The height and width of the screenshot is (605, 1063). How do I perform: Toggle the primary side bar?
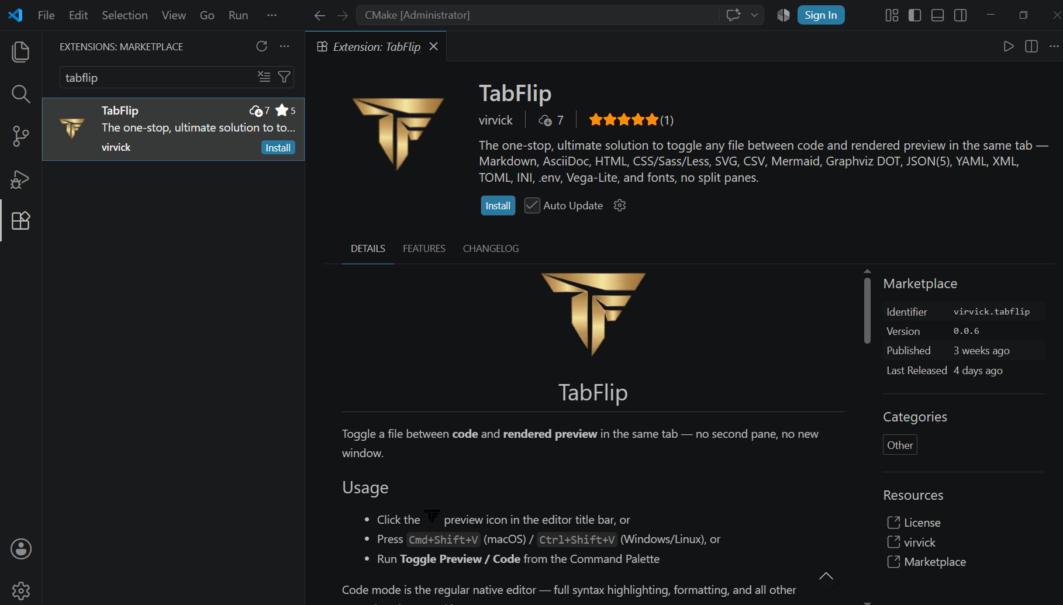coord(914,15)
